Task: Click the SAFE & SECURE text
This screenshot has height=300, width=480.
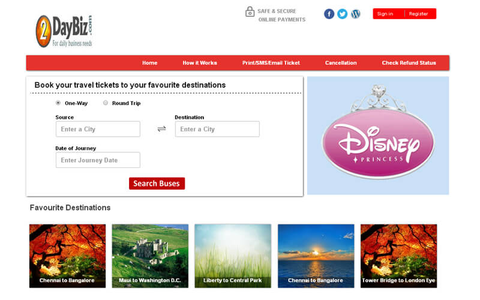Action: coord(277,11)
